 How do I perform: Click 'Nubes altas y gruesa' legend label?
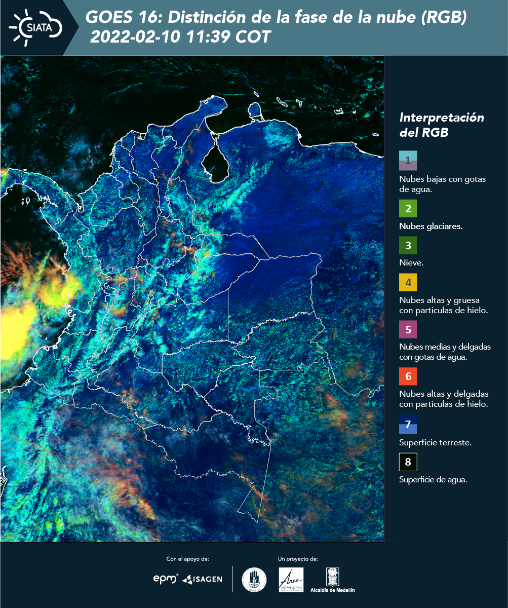443,305
